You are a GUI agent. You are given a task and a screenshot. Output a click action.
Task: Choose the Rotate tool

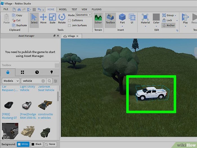62,19
